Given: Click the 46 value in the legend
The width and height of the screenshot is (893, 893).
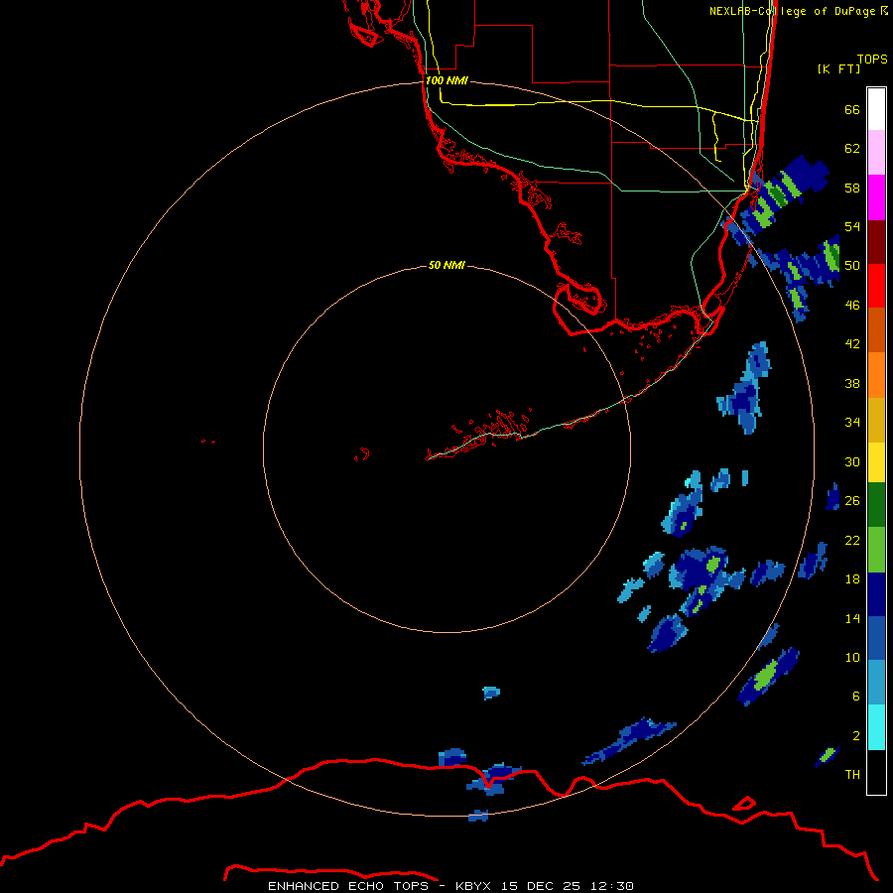Looking at the screenshot, I should tap(852, 305).
